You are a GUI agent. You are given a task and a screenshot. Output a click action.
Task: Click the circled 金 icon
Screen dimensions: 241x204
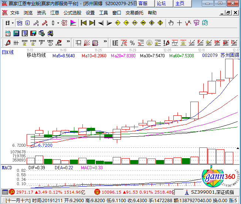[x=149, y=43]
